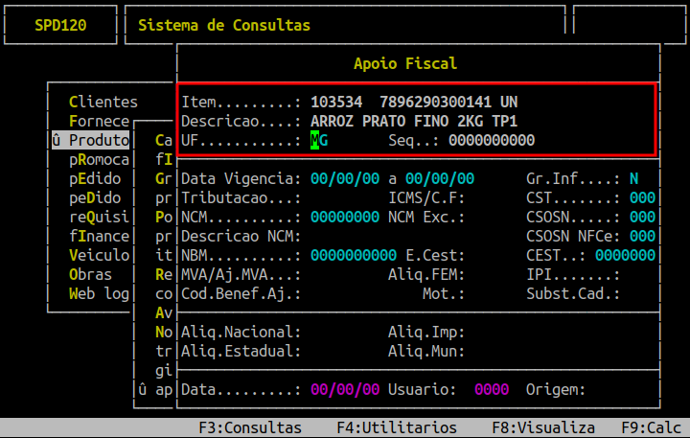Click the CEST code field
690x438 pixels.
(x=625, y=256)
